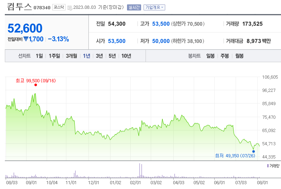Click the red highest price marker dot
Viewport: 281px width, 189px height.
point(36,85)
